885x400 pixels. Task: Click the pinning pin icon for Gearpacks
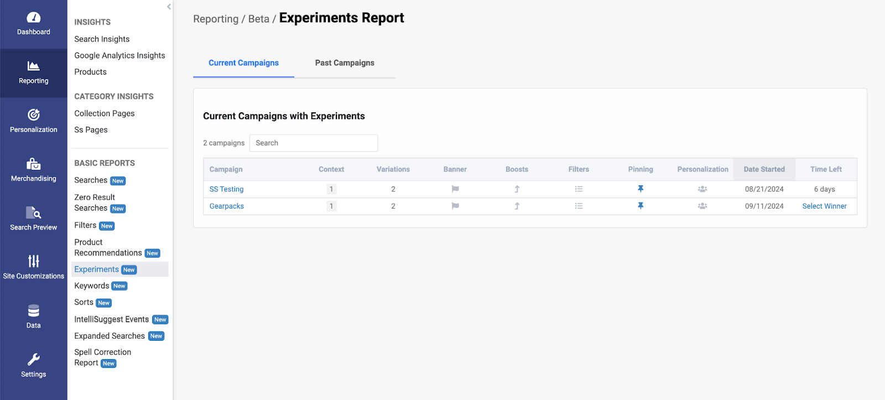[x=641, y=206]
